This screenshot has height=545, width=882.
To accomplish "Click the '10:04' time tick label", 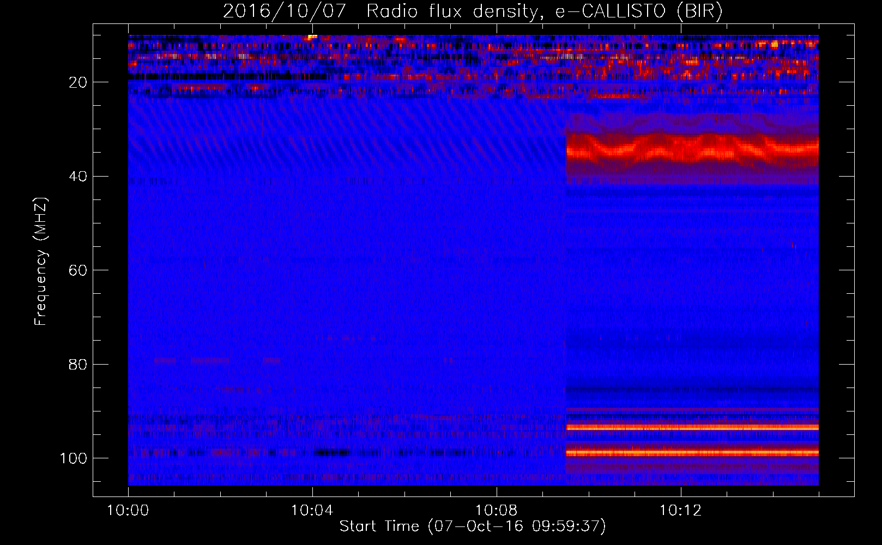I will coord(312,511).
